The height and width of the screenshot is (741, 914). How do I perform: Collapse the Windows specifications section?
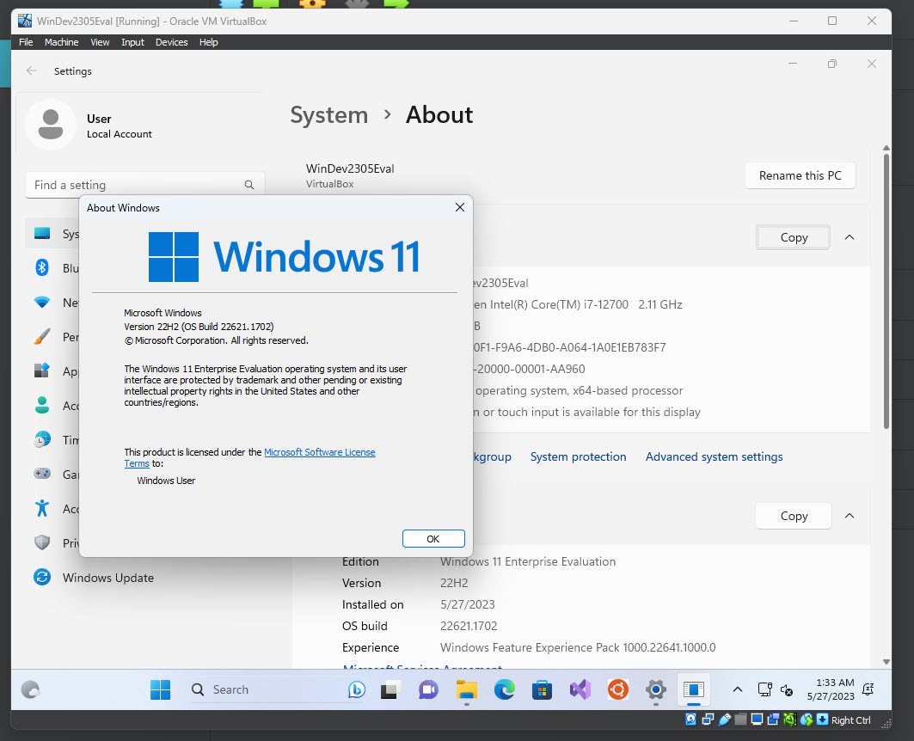(850, 516)
